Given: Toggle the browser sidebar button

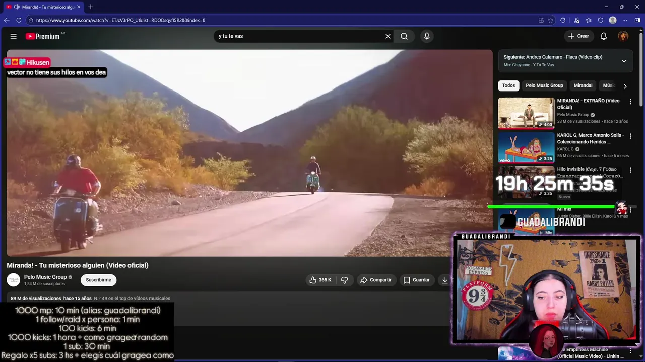Looking at the screenshot, I should tap(637, 20).
